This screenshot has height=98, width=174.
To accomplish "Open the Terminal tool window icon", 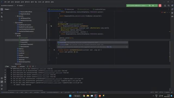I will tap(2, 78).
